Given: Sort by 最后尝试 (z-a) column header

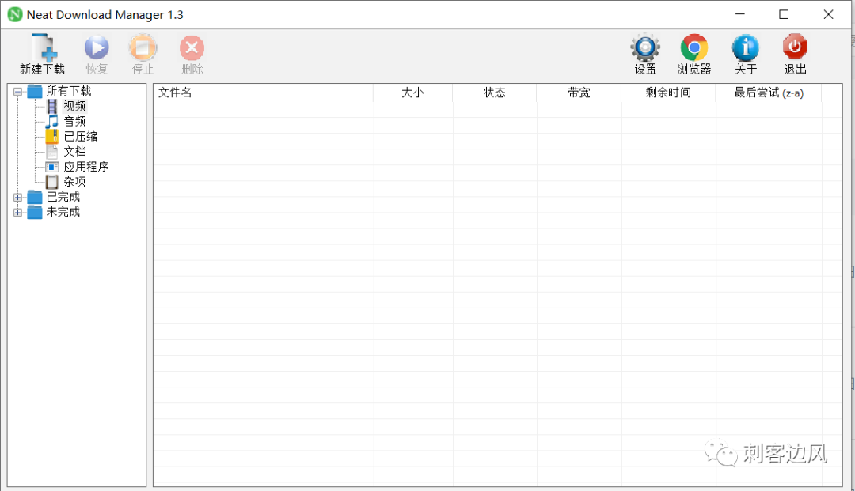Looking at the screenshot, I should 769,93.
